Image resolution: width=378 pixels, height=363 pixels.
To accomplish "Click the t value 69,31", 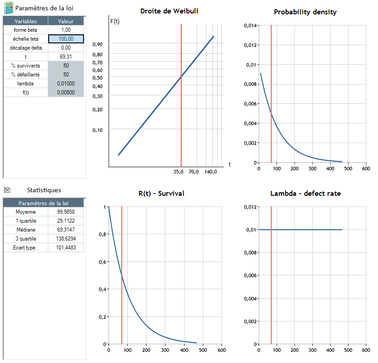I will [x=66, y=57].
